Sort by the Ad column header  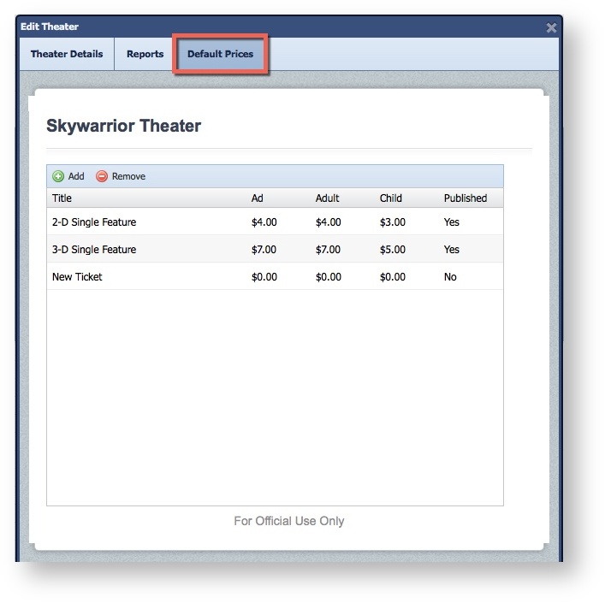(x=258, y=198)
